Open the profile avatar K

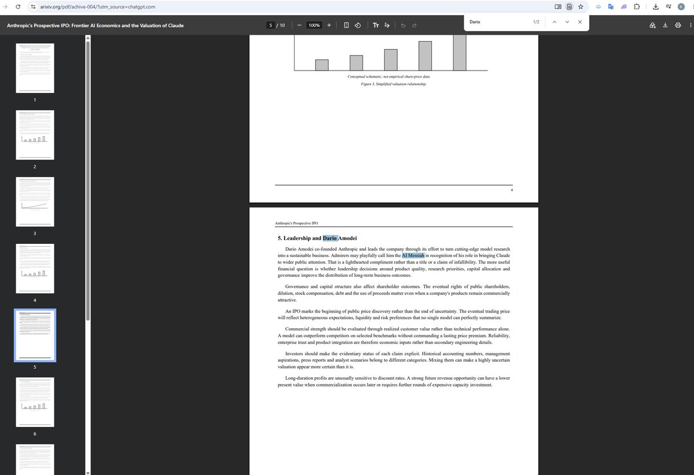(x=681, y=6)
